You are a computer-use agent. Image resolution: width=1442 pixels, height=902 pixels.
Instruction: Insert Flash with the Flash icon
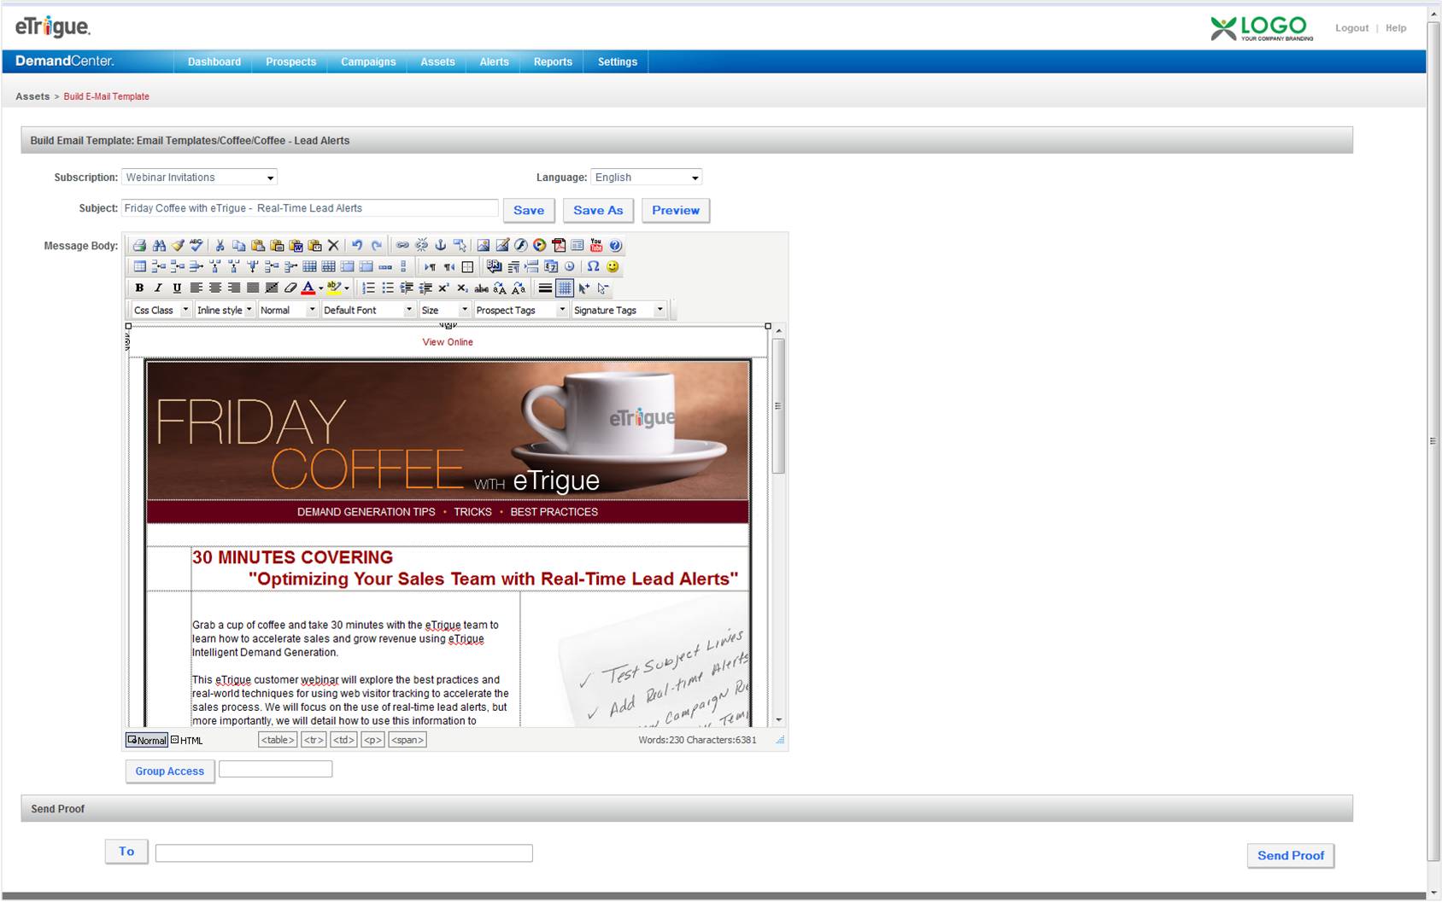[521, 246]
